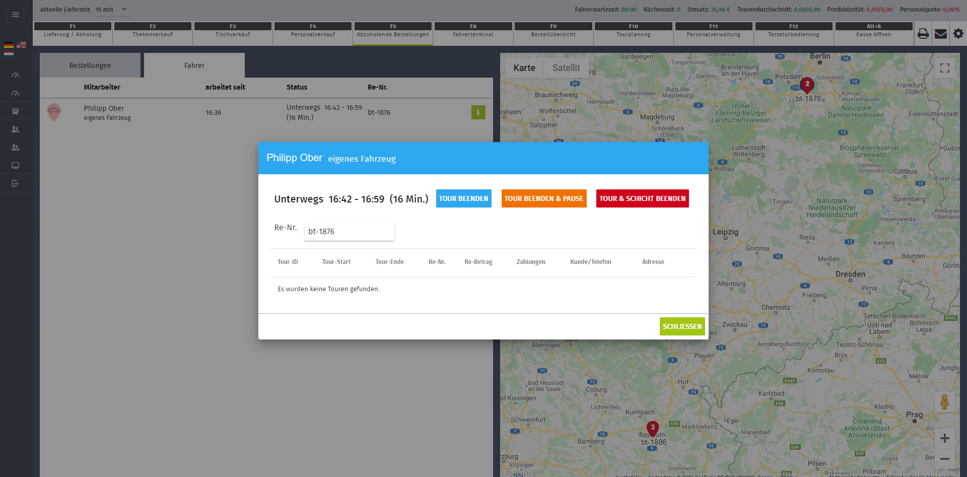The height and width of the screenshot is (477, 967).
Task: Open the aktuelle Lieferzeit 15 min dropdown
Action: pos(112,10)
